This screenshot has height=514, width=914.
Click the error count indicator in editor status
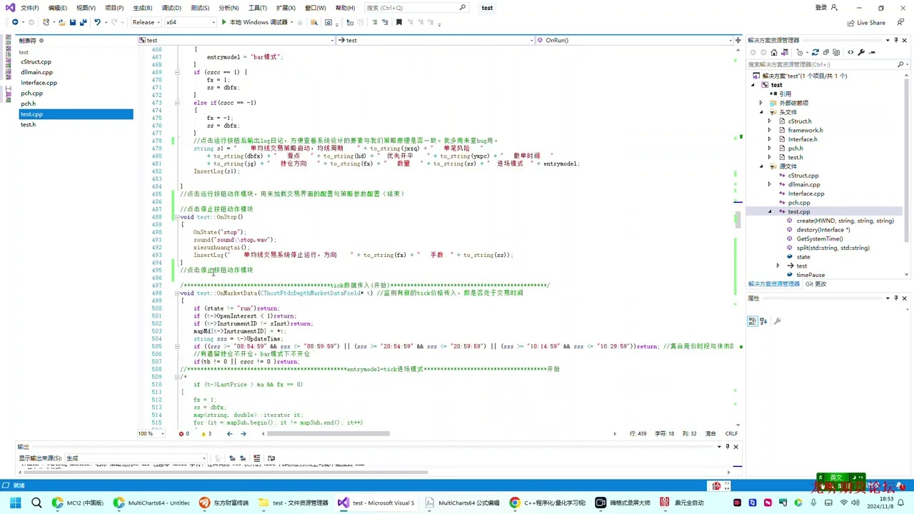click(x=184, y=433)
